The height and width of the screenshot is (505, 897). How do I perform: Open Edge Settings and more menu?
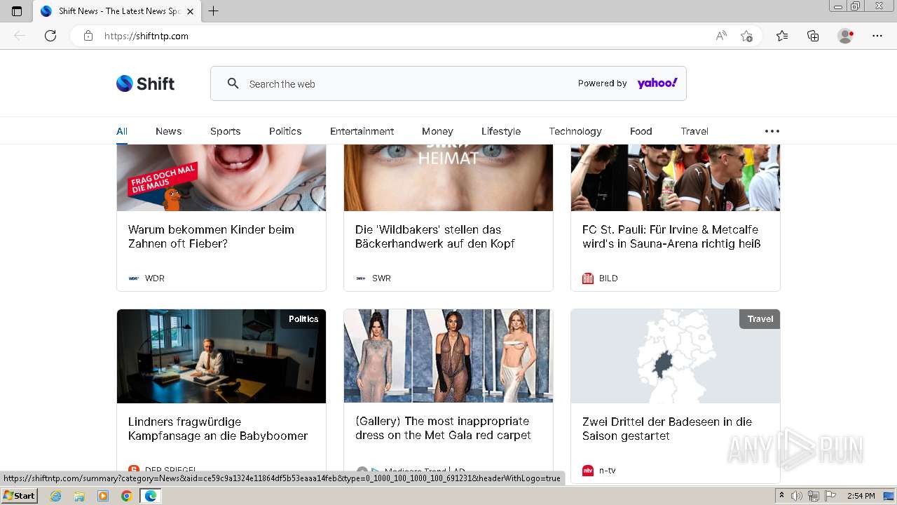coord(877,36)
